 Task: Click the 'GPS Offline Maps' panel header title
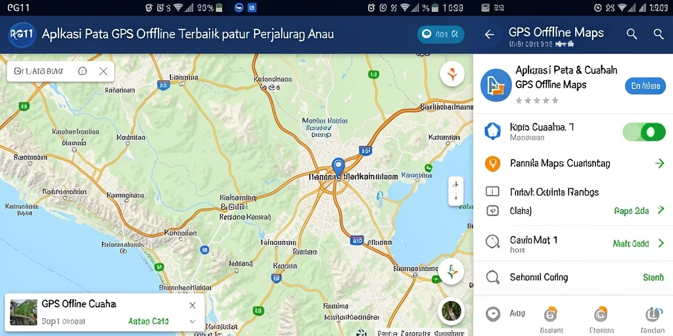click(556, 33)
